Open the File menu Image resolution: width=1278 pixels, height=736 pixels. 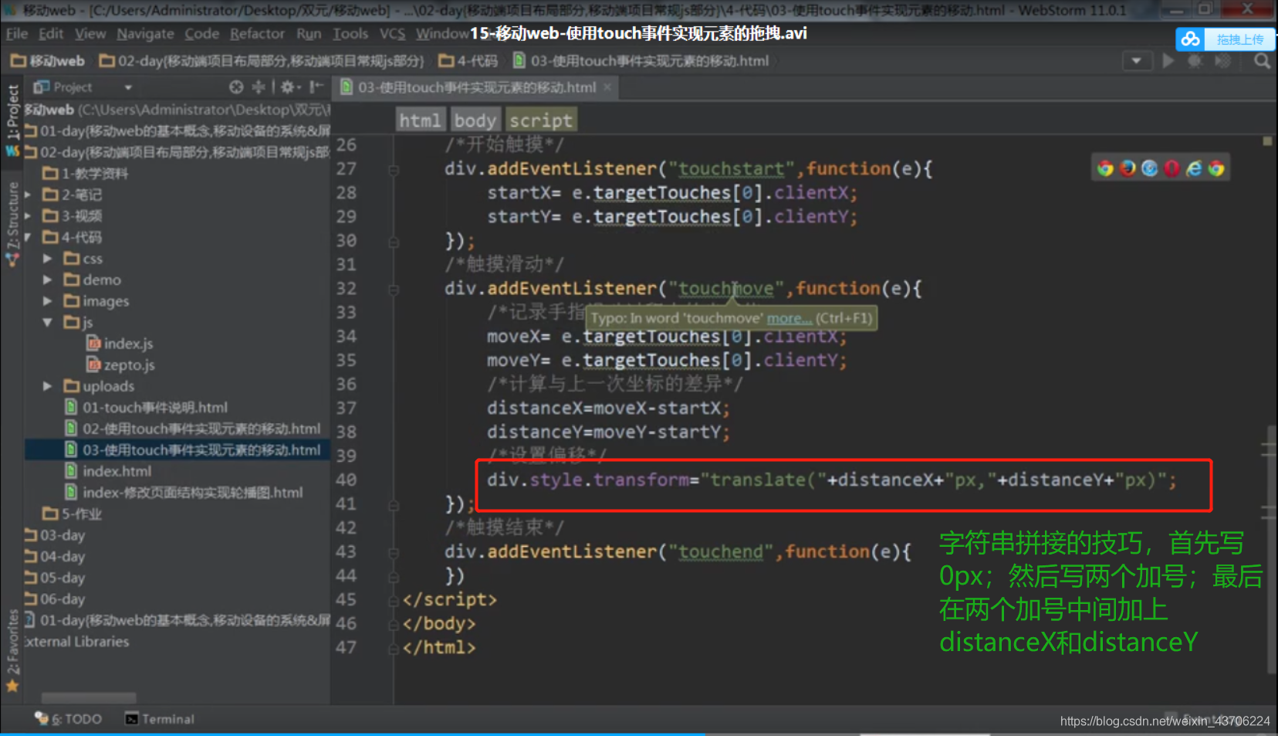(16, 34)
